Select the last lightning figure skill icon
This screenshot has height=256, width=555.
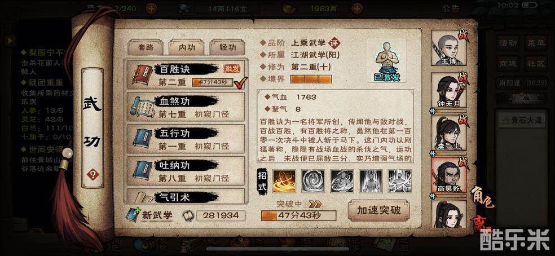coord(400,182)
